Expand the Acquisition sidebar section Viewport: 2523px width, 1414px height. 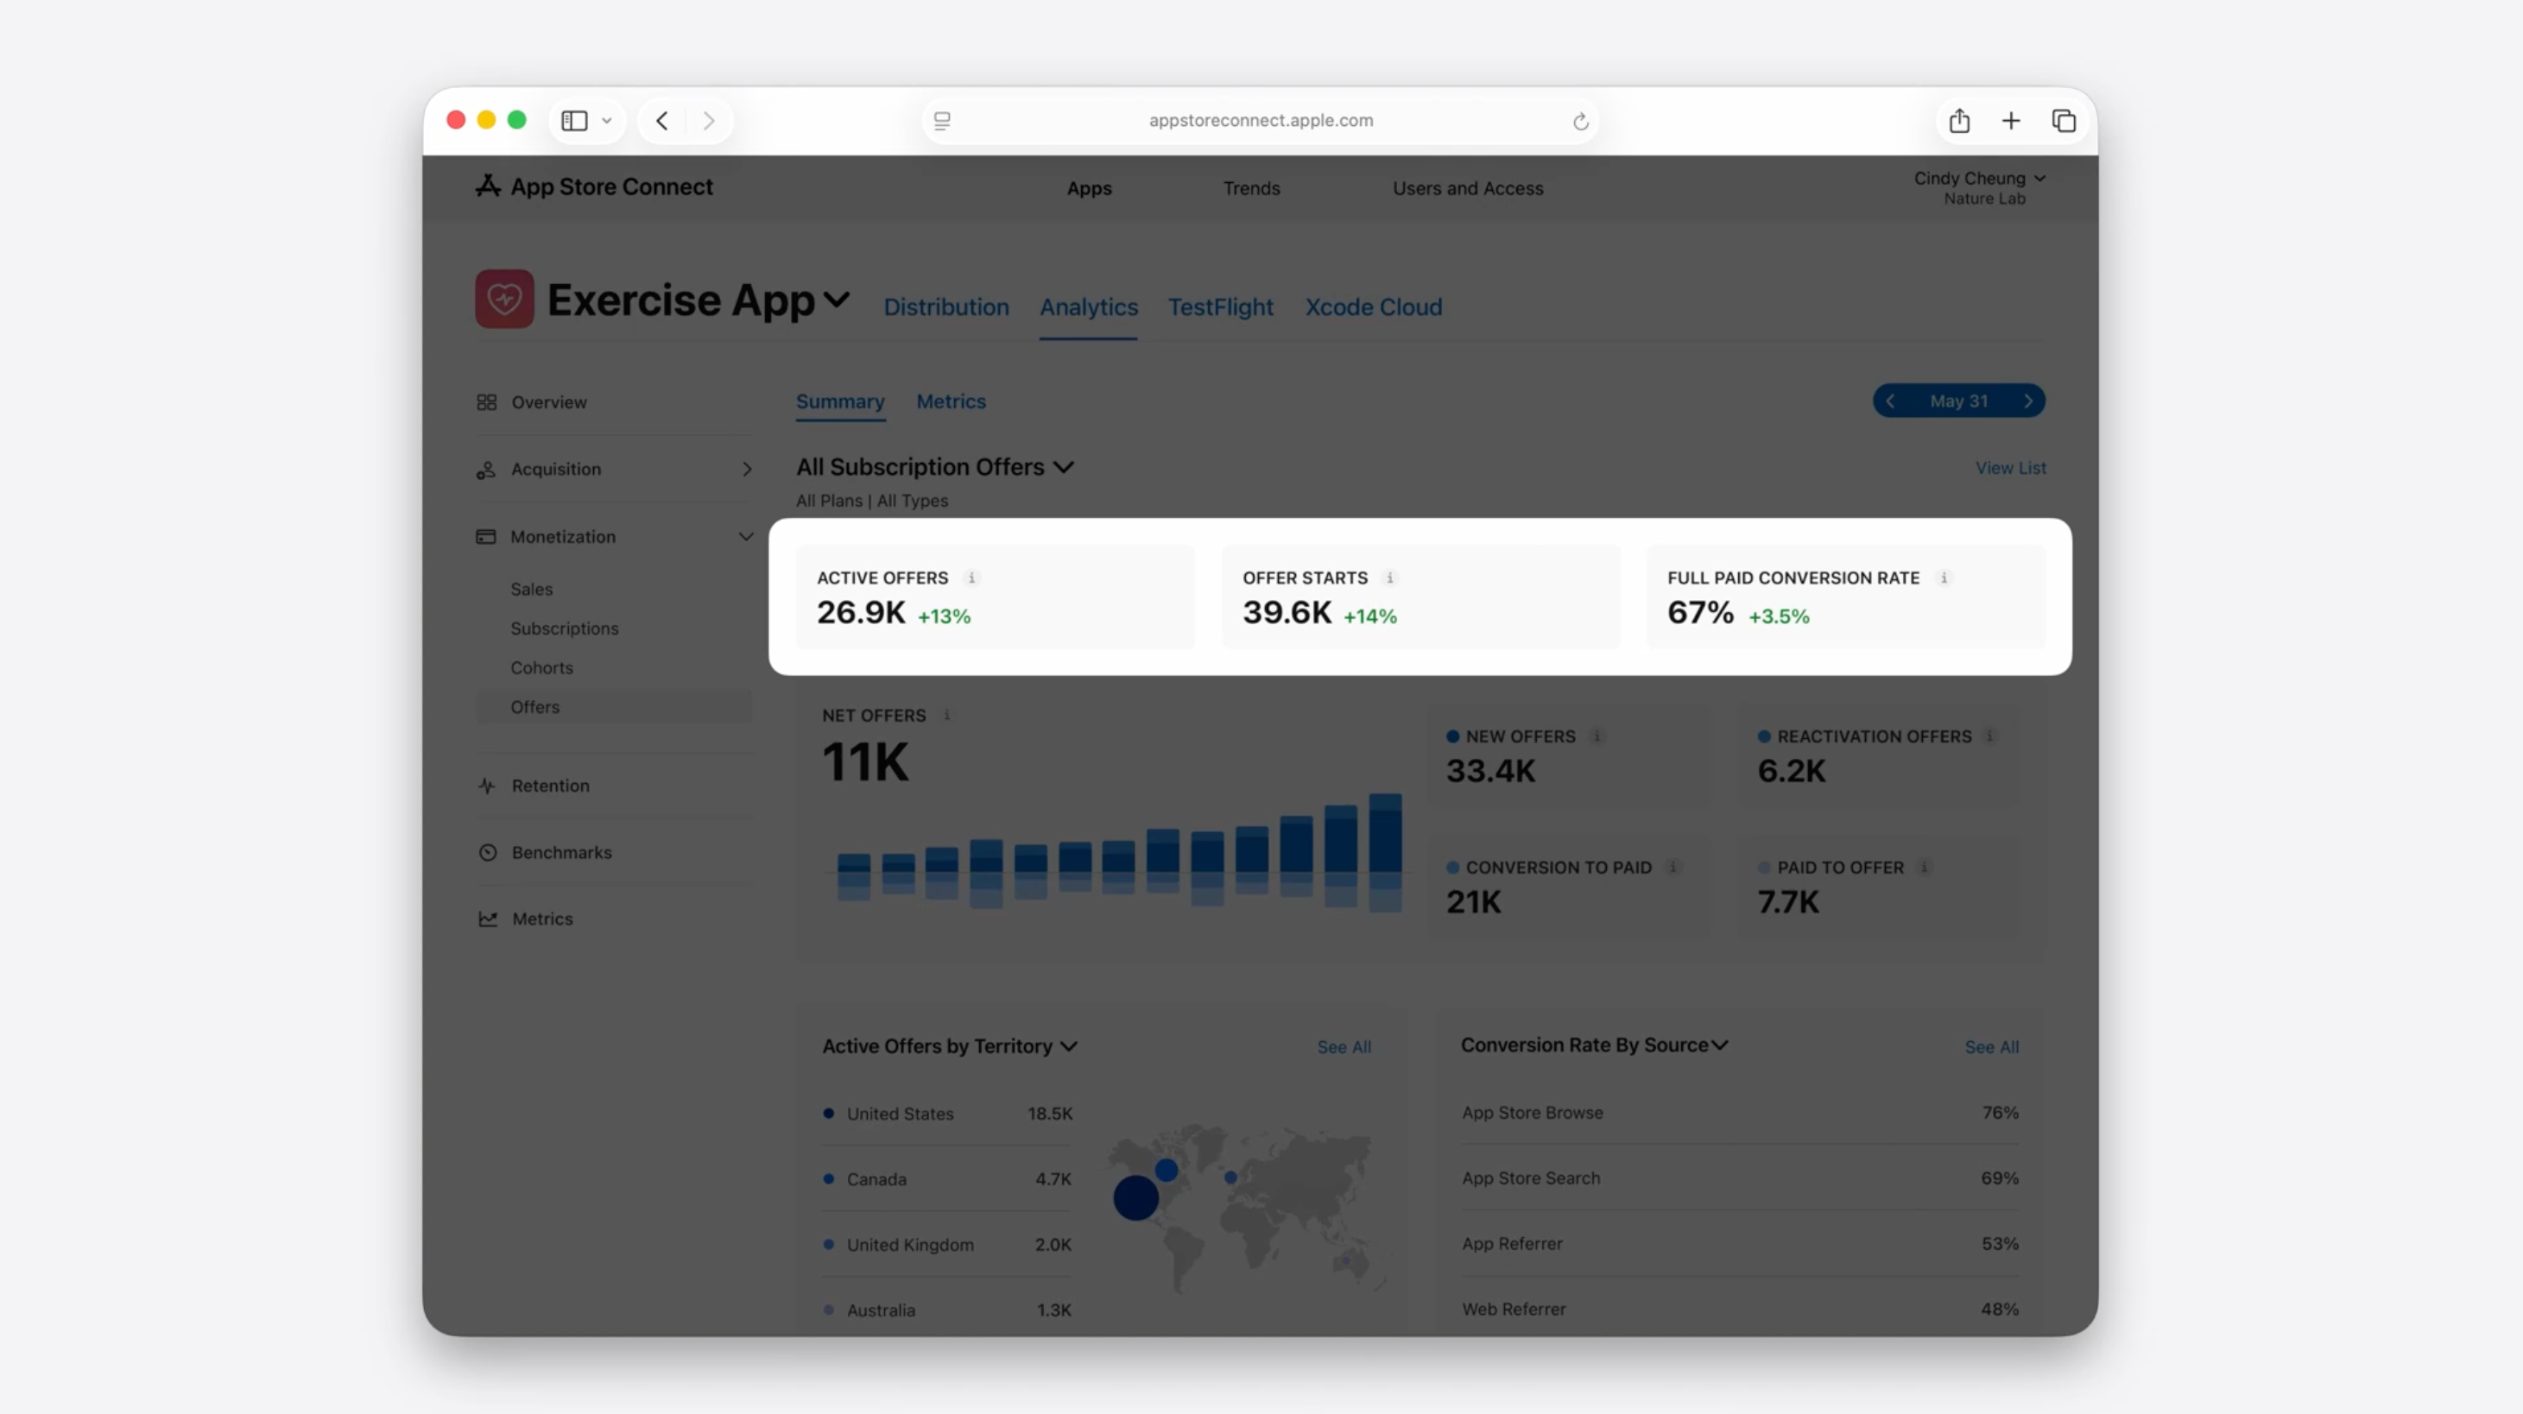746,469
